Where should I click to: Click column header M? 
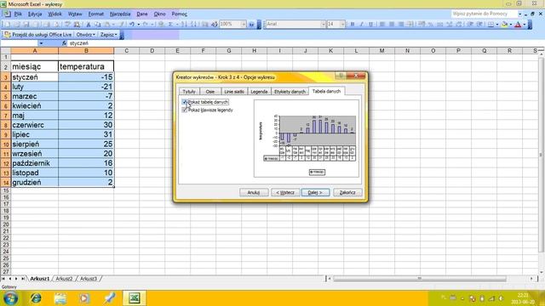(x=381, y=51)
